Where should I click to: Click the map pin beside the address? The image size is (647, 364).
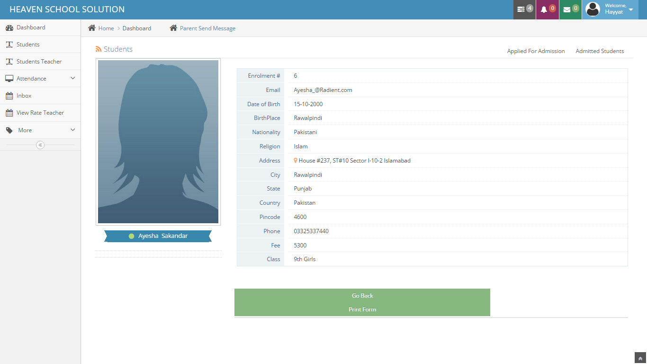(295, 160)
